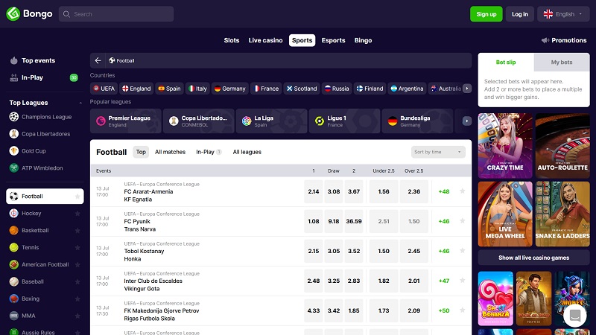The height and width of the screenshot is (335, 596).
Task: Open the Sweet Bonanza slot thumbnail
Action: (495, 299)
